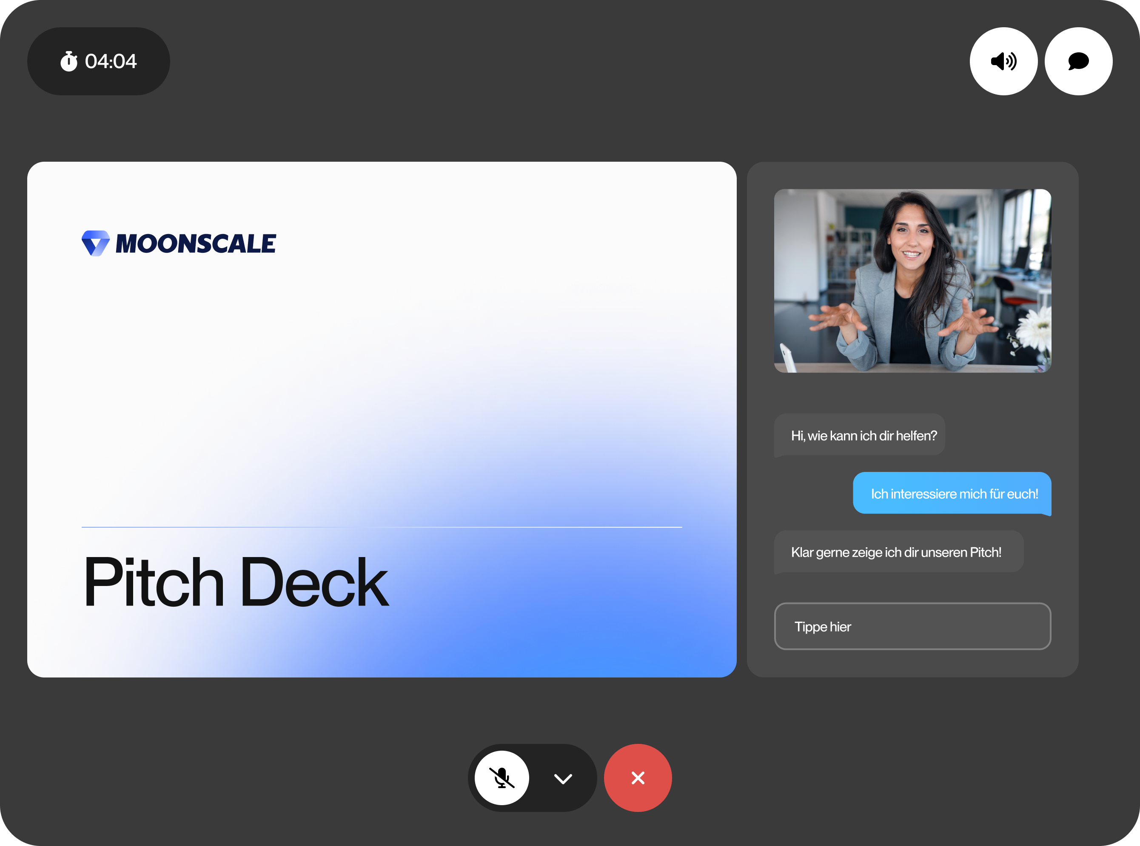Select message "Ich interessiere mich für euch!"
The image size is (1140, 846).
click(x=952, y=494)
